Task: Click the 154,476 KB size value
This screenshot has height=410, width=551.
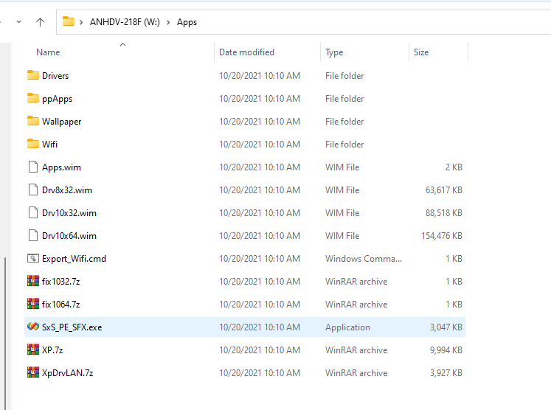Action: [x=442, y=236]
